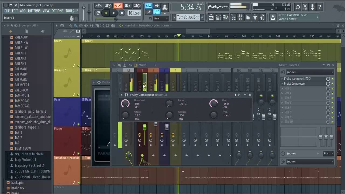Click the audio editor scissors icon
The width and height of the screenshot is (345, 194).
tap(305, 7)
